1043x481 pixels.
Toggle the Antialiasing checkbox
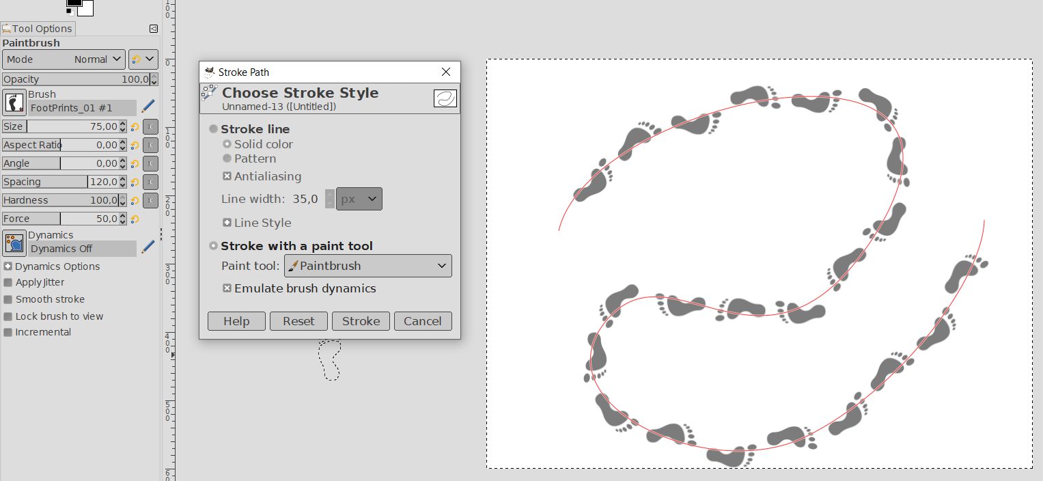(x=227, y=176)
